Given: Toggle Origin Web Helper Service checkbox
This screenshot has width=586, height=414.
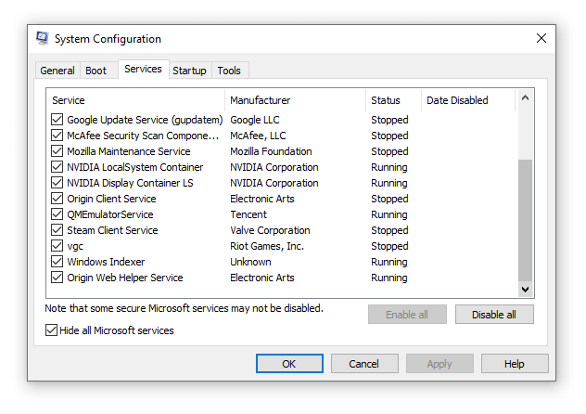Looking at the screenshot, I should point(57,278).
